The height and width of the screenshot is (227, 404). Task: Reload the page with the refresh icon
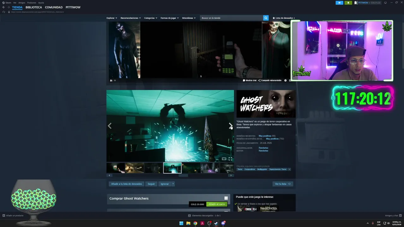[x=4, y=12]
